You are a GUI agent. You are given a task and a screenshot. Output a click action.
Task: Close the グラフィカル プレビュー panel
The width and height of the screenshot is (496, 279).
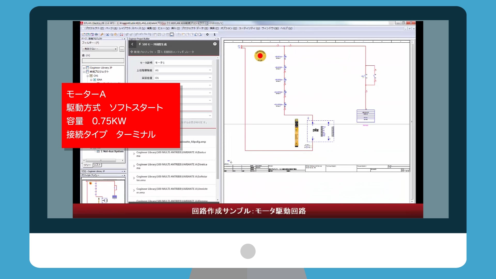(125, 175)
